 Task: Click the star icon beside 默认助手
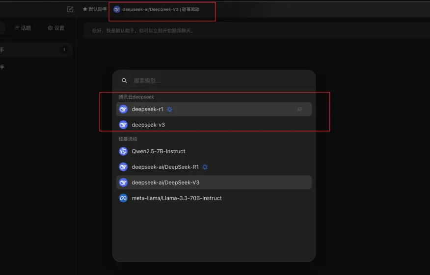pyautogui.click(x=85, y=9)
